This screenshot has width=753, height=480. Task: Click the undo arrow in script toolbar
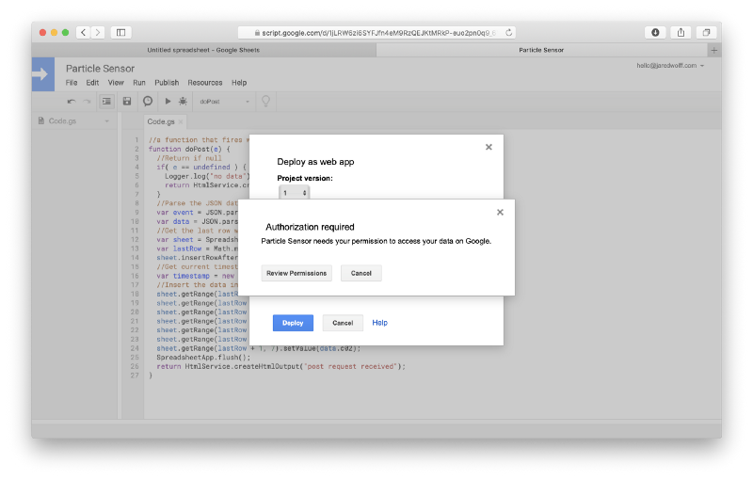[72, 102]
